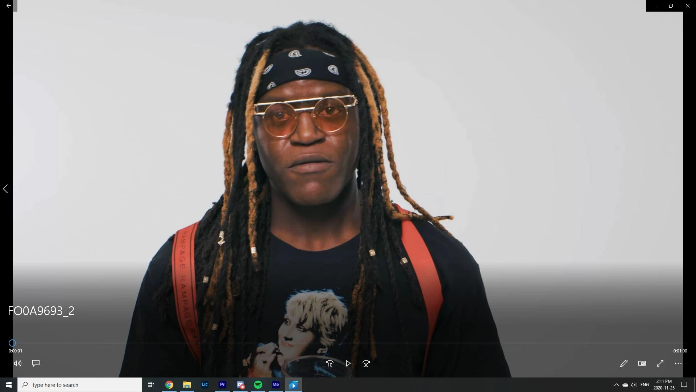The height and width of the screenshot is (392, 696).
Task: Click the playback position knob
Action: [x=12, y=343]
